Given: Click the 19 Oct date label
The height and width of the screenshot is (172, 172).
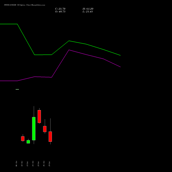Looking at the screenshot, I should [x=49, y=164].
